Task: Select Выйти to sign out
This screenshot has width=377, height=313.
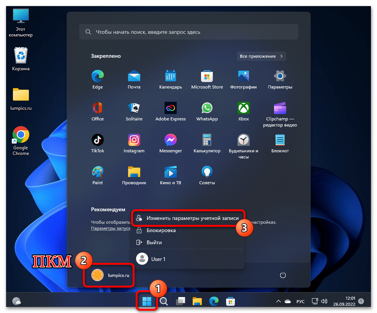Action: point(187,242)
